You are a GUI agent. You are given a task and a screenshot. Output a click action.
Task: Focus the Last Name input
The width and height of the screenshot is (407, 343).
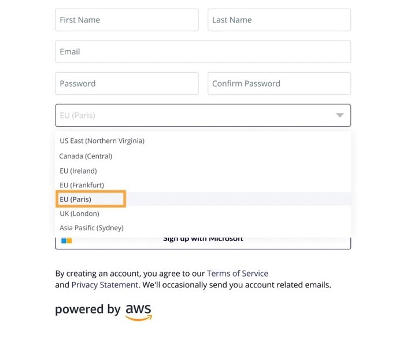(279, 20)
